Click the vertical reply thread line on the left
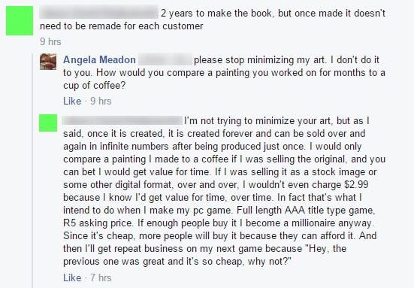The image size is (414, 288). point(33,171)
